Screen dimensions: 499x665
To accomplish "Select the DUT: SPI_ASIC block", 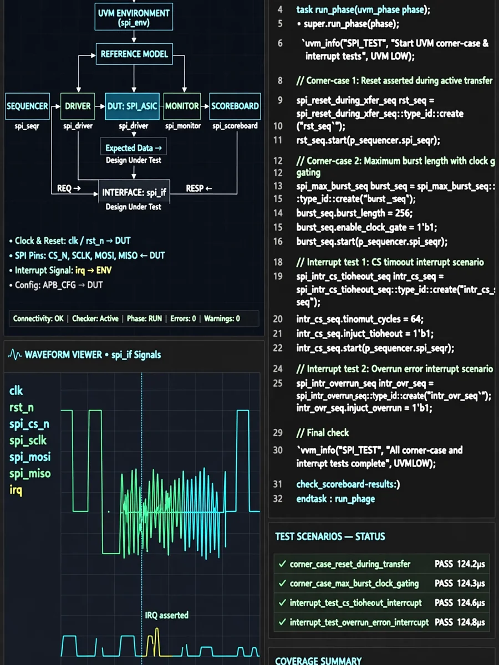I will point(133,106).
